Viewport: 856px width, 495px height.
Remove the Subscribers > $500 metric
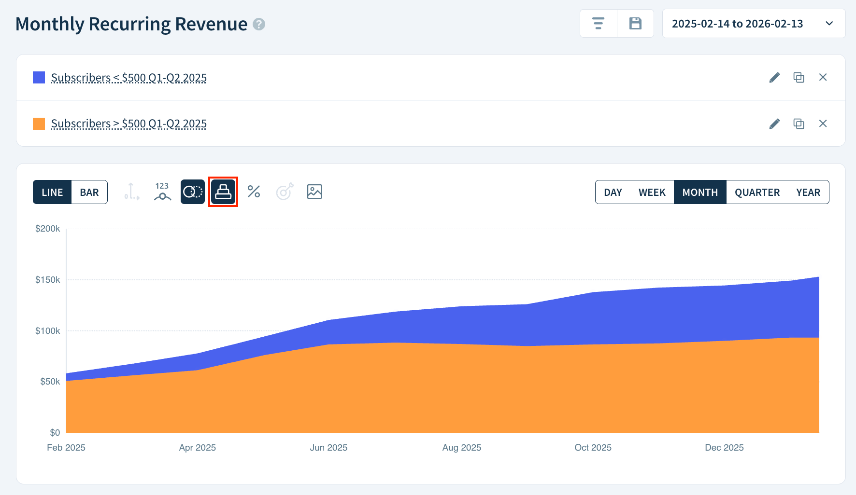pos(823,124)
